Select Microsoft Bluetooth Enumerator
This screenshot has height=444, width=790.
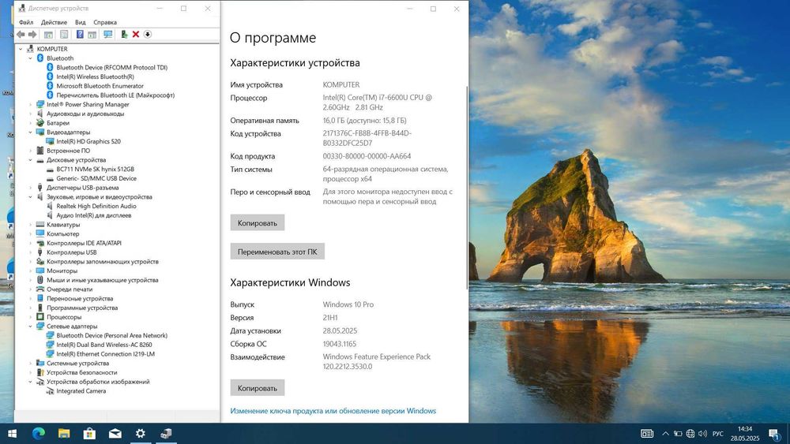[100, 86]
